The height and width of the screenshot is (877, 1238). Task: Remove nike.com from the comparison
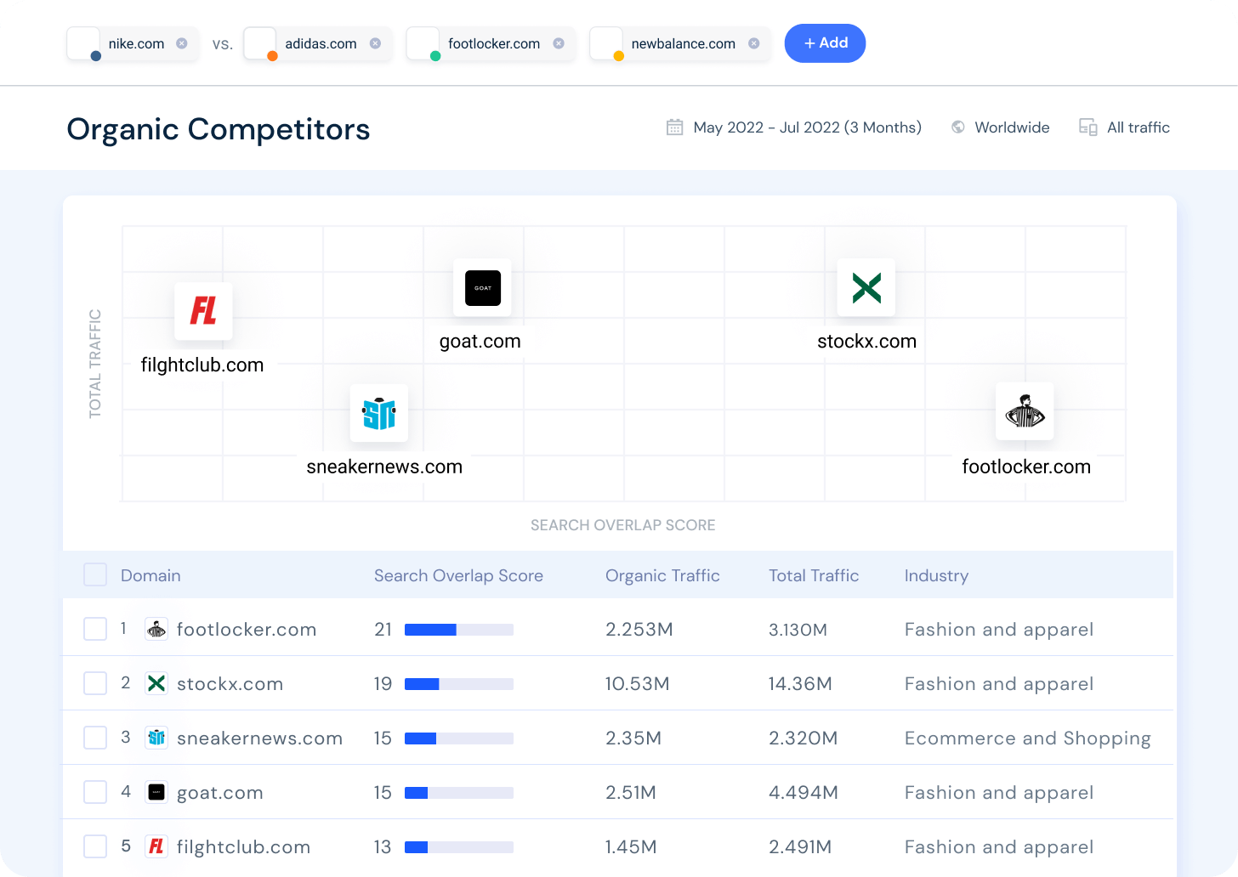(x=182, y=43)
